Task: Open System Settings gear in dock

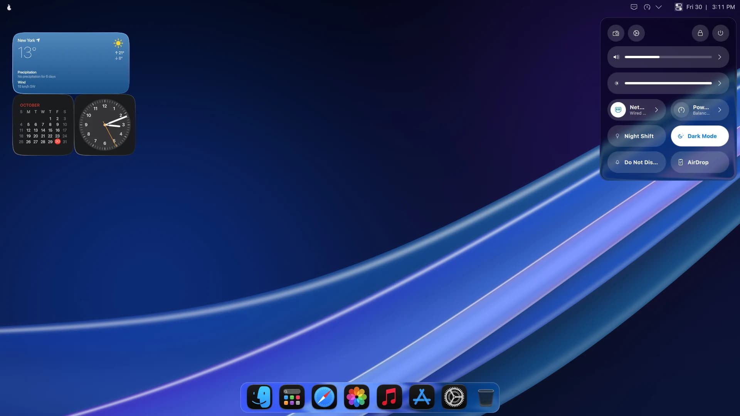Action: pyautogui.click(x=454, y=397)
